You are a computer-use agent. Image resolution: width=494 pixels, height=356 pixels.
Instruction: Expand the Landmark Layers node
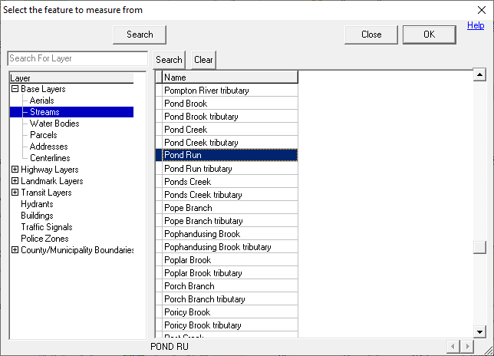pos(15,181)
